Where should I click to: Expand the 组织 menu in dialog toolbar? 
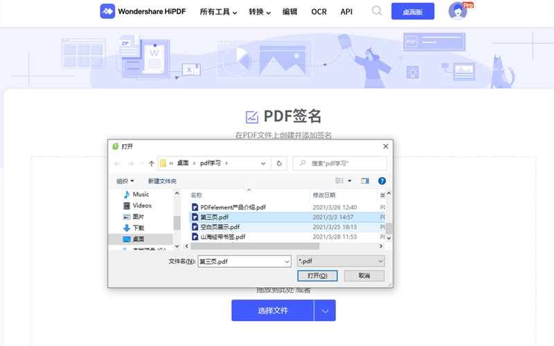point(125,181)
